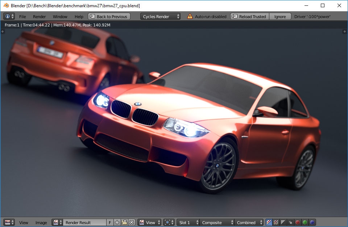Open the pivot point selector

(x=169, y=222)
